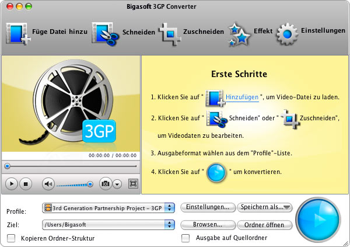Click the 00:00:00 / 00:00:00 time display
The image size is (350, 247).
coord(113,155)
